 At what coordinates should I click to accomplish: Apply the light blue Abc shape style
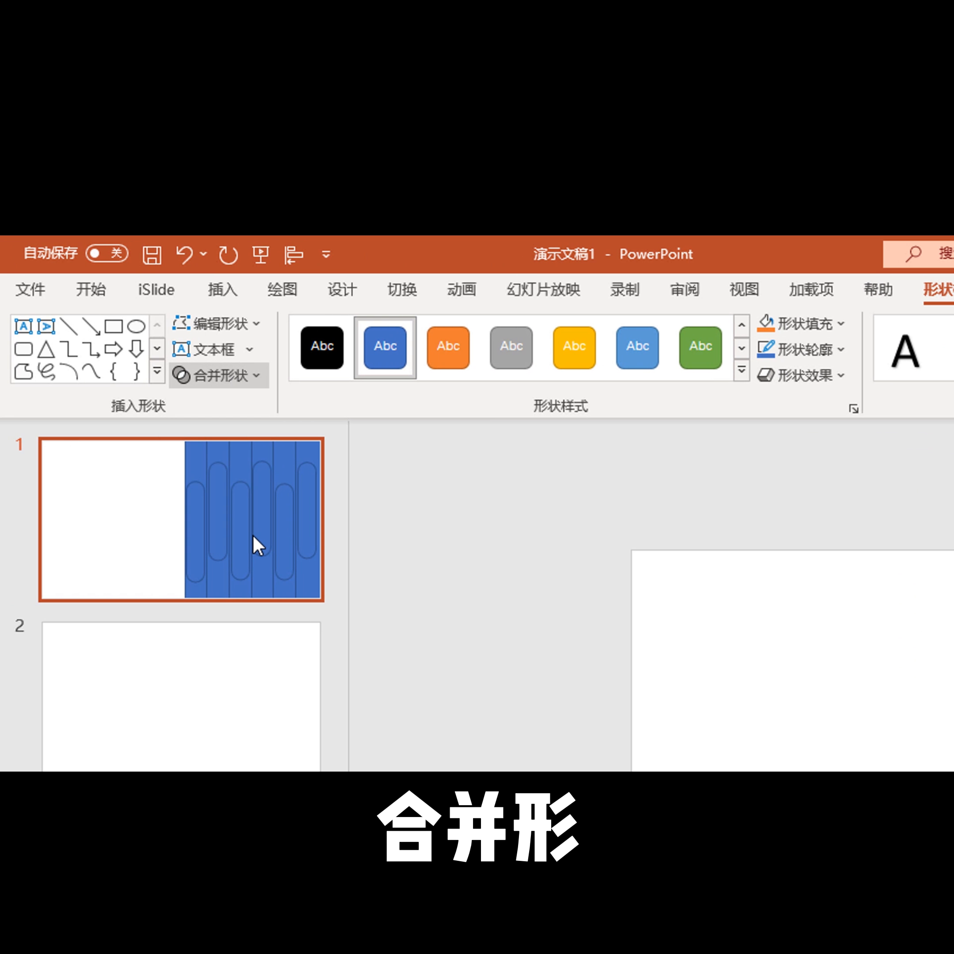637,348
